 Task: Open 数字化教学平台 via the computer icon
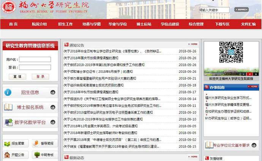(x=8, y=122)
